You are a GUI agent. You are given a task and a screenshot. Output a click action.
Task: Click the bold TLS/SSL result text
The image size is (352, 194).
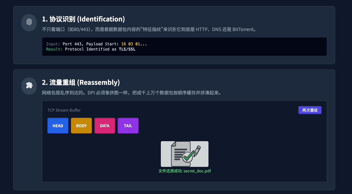pyautogui.click(x=127, y=49)
